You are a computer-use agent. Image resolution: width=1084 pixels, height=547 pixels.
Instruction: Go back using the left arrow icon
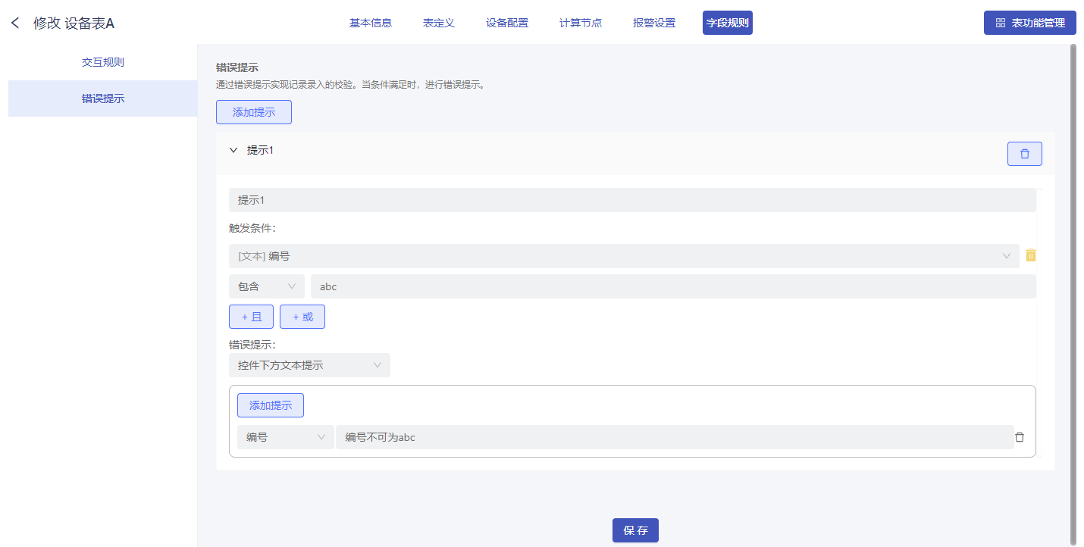(x=15, y=23)
